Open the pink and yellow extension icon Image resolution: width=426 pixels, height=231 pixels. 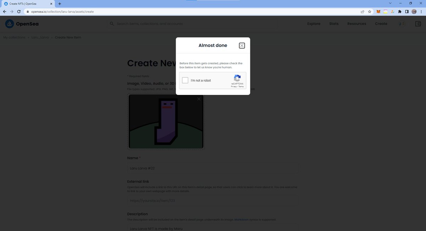click(x=385, y=11)
